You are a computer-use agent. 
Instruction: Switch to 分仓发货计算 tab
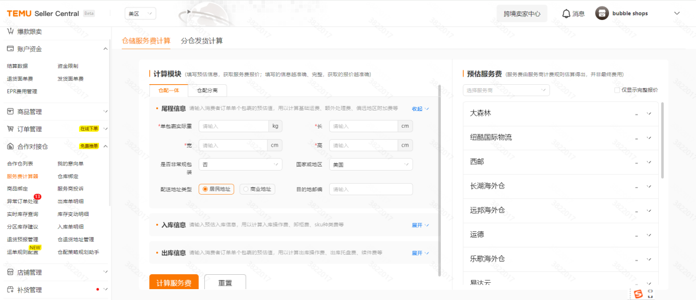201,41
